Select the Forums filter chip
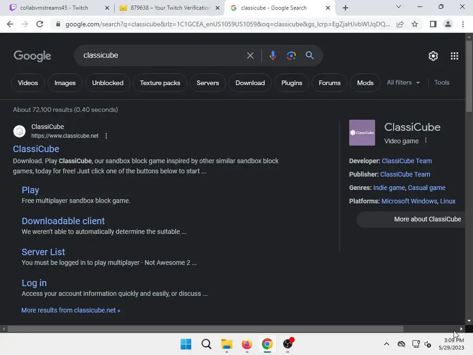This screenshot has width=473, height=355. tap(329, 83)
